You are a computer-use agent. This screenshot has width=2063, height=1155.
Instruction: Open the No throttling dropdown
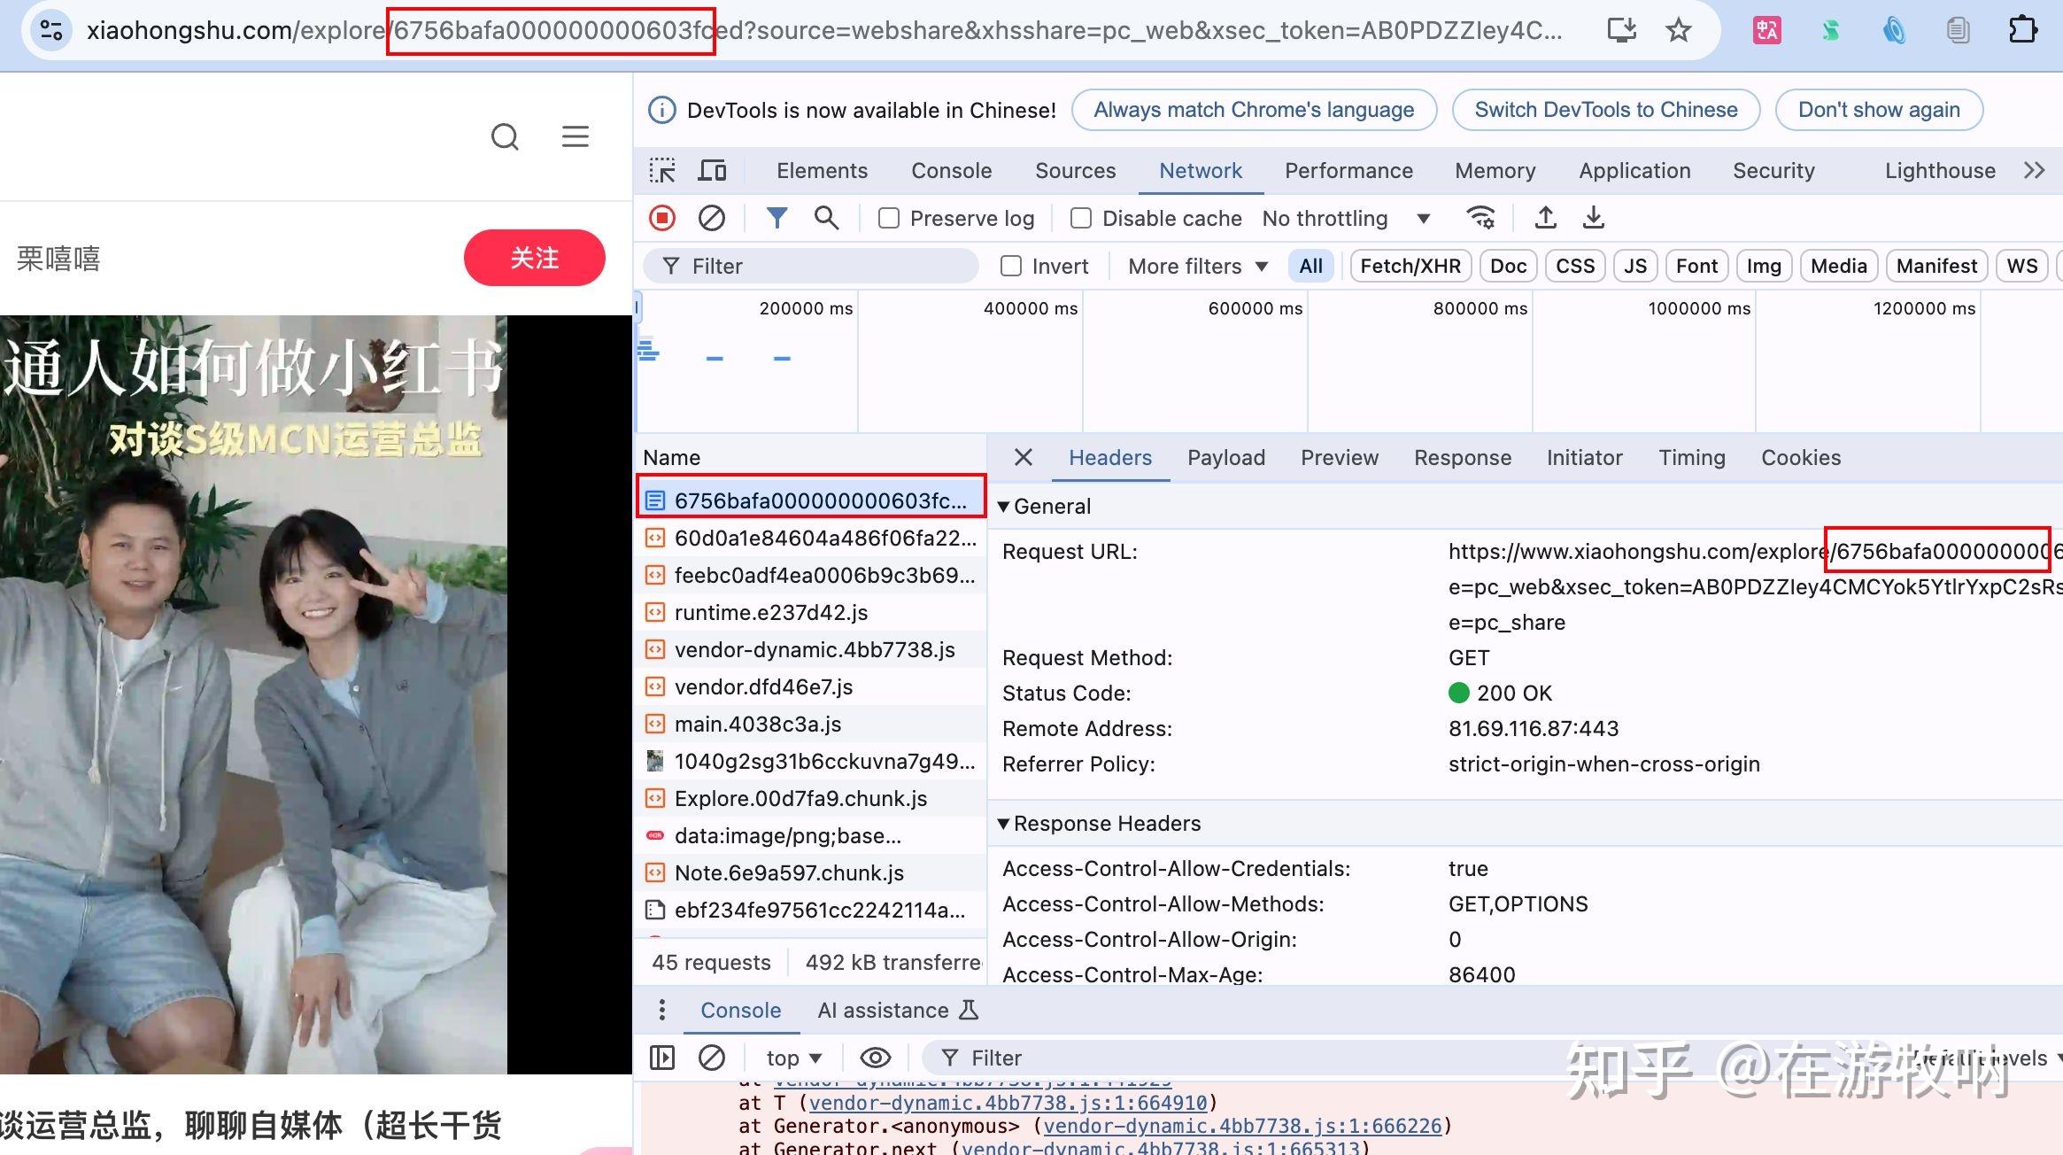click(x=1345, y=219)
